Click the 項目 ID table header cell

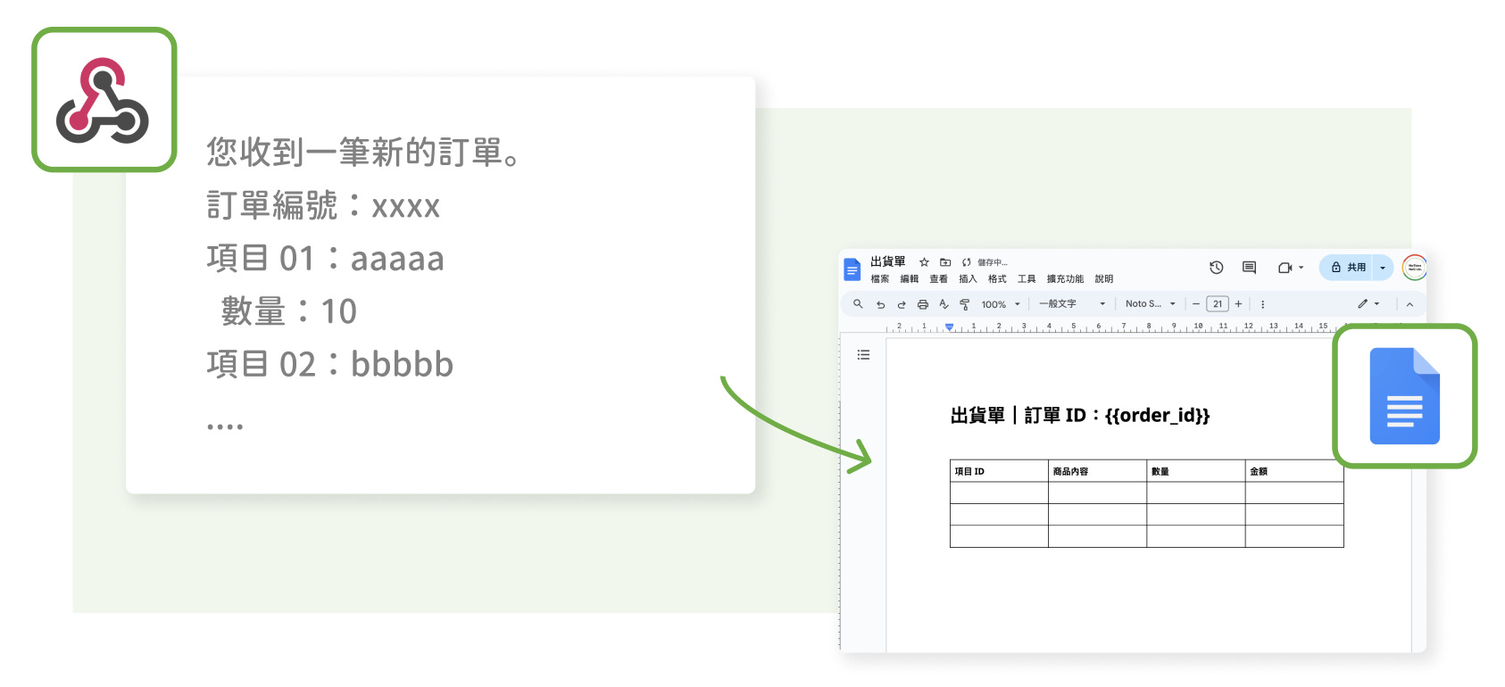click(x=999, y=471)
